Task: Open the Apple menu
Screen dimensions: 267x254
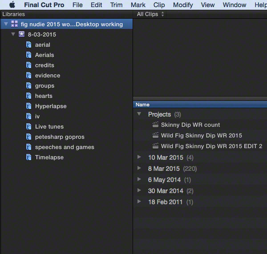Action: [x=12, y=5]
